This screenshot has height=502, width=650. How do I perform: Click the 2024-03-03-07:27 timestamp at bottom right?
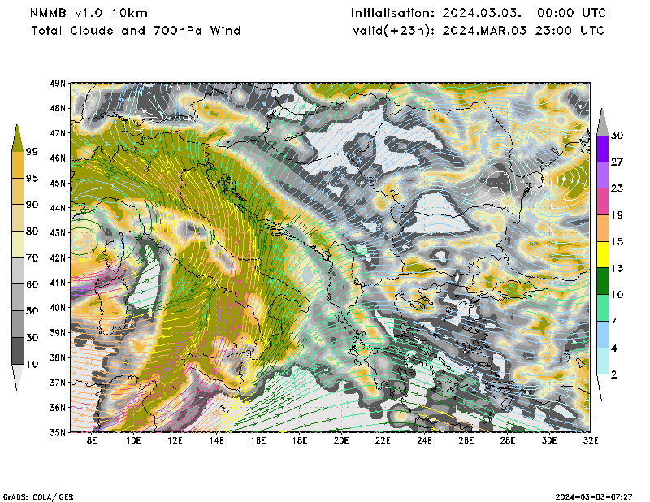tap(597, 496)
